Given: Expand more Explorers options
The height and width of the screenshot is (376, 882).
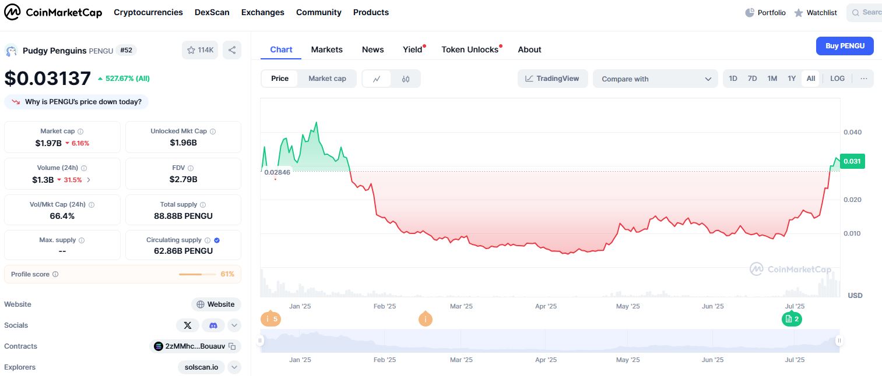Looking at the screenshot, I should [234, 367].
